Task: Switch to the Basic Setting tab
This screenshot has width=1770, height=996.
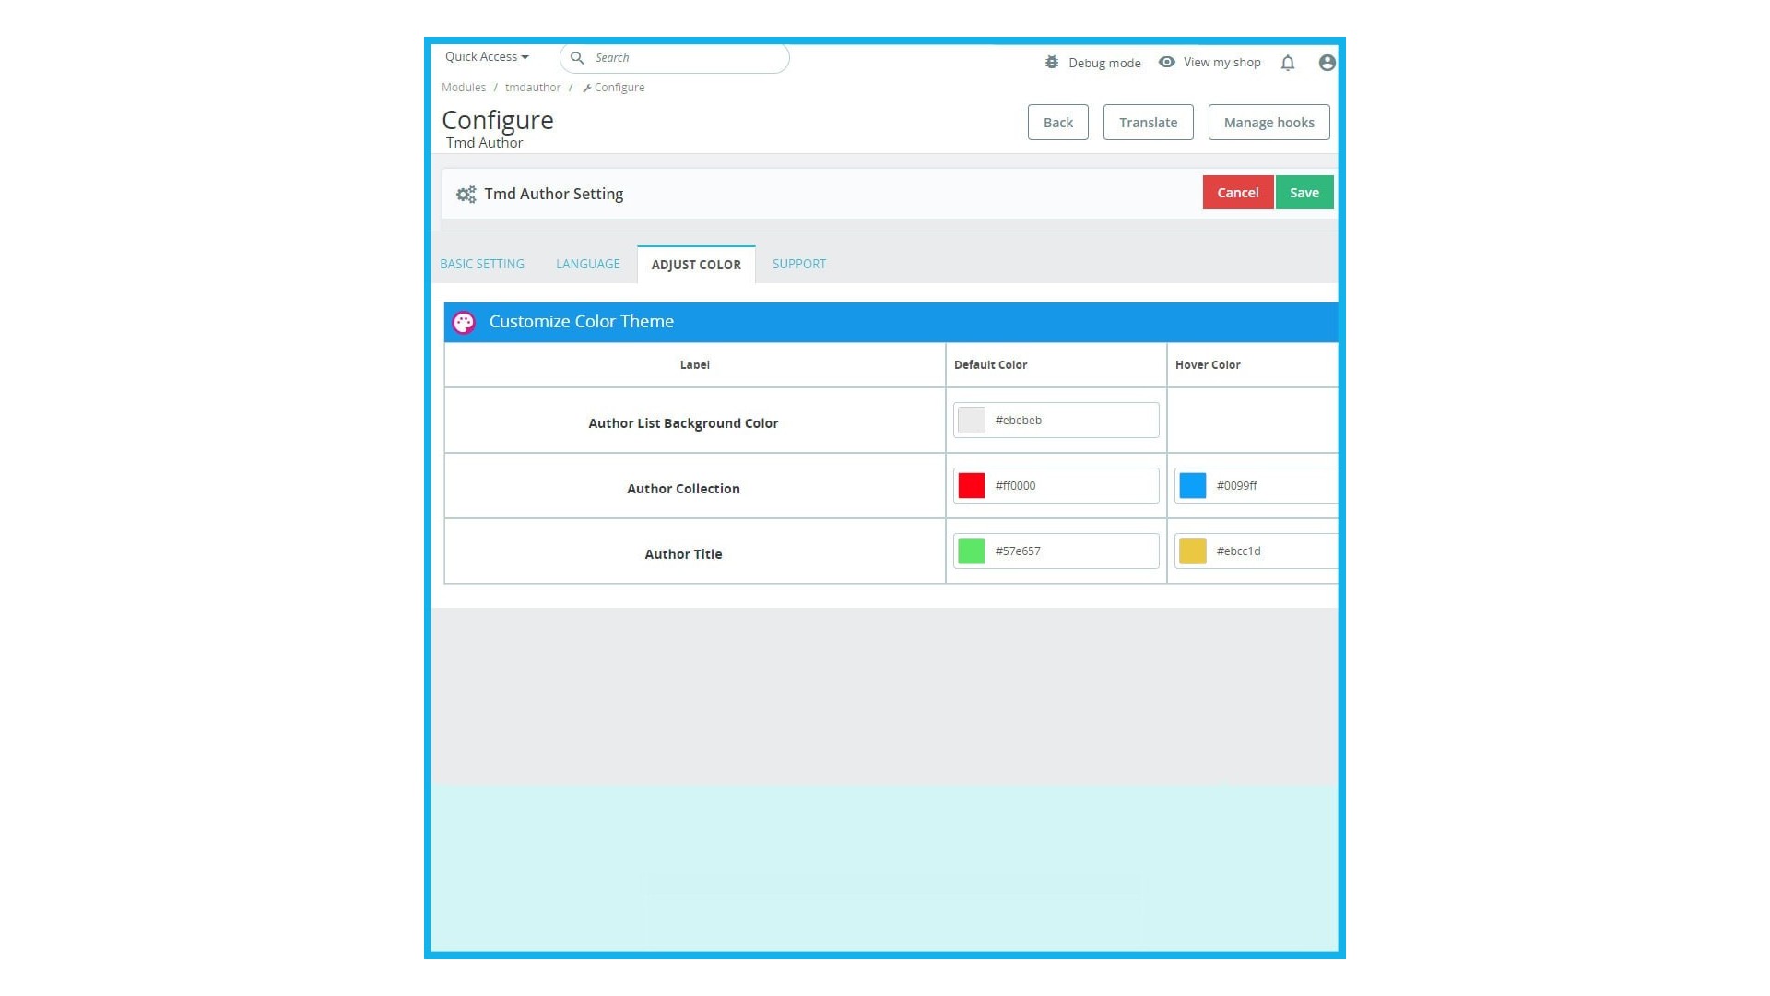Action: coord(482,264)
